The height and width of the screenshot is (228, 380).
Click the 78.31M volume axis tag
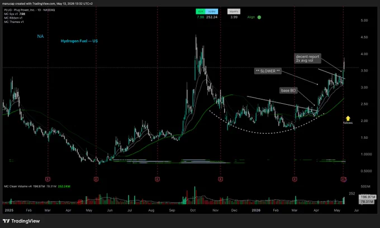coord(367,201)
